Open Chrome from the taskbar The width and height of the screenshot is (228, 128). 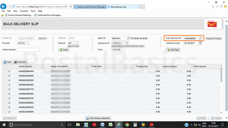[127, 125]
